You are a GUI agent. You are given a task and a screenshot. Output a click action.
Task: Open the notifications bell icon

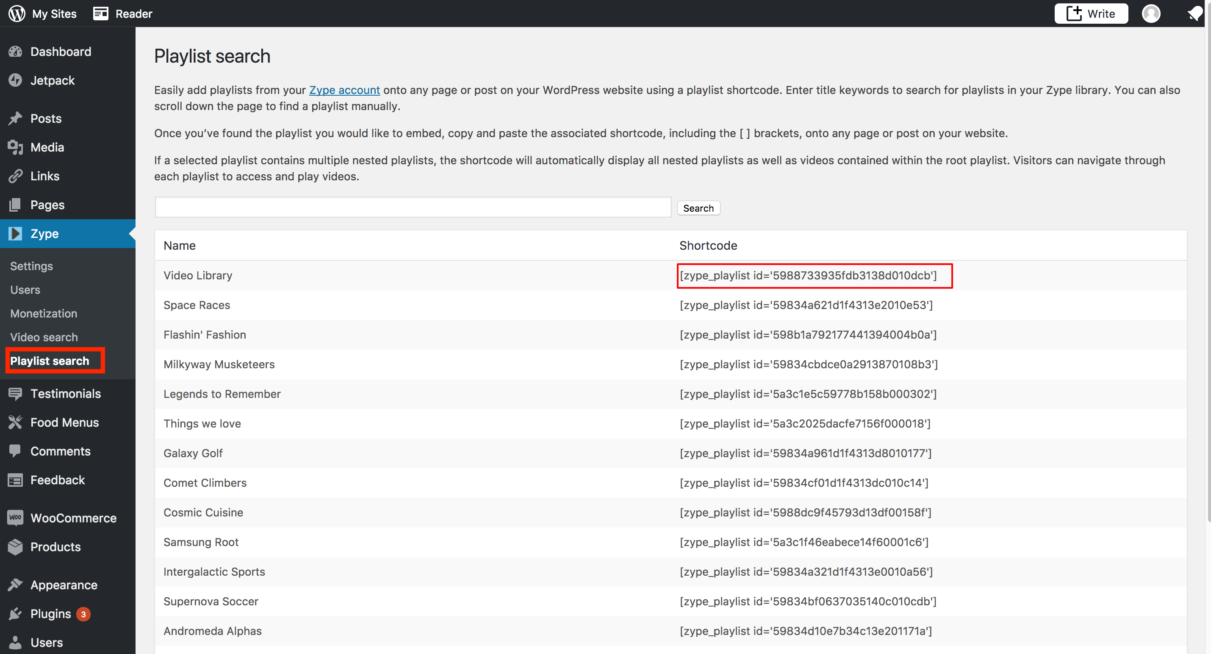(1194, 14)
